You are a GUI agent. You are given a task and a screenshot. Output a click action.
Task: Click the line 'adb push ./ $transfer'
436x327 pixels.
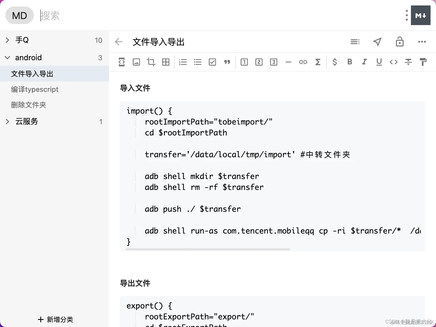pos(193,209)
